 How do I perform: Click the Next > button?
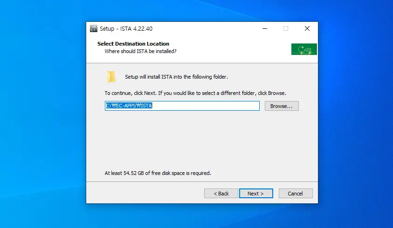click(256, 194)
